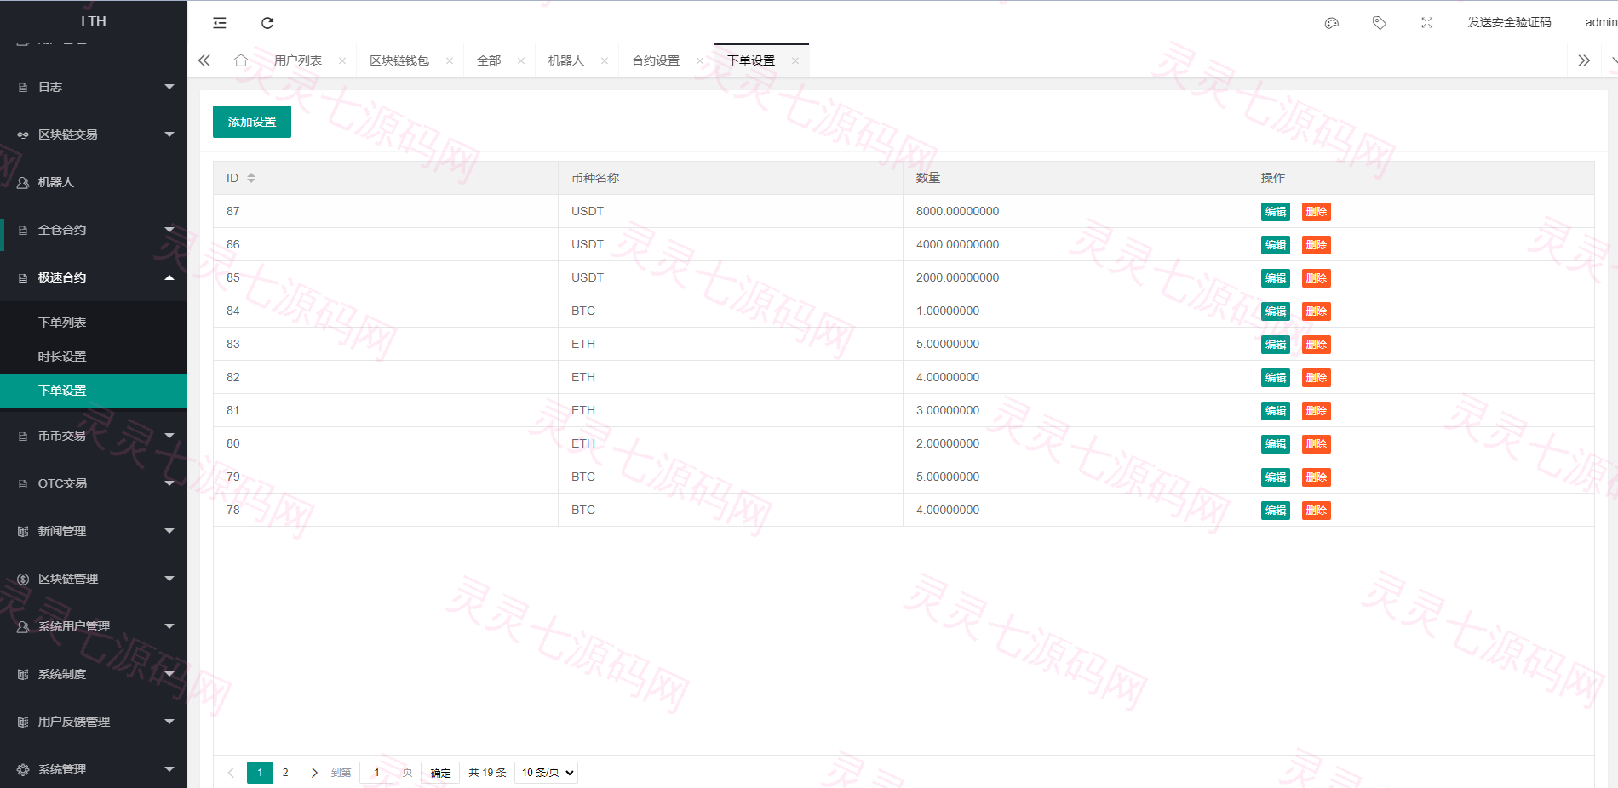
Task: Click the tag icon in header
Action: (1380, 23)
